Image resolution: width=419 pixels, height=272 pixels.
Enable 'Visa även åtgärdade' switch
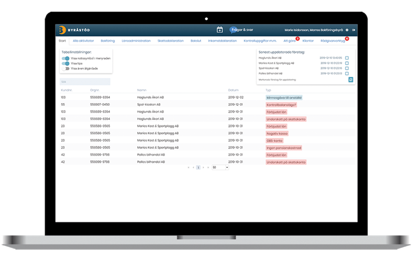pyautogui.click(x=65, y=69)
